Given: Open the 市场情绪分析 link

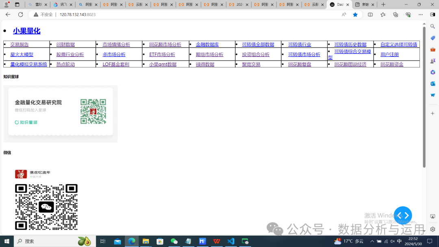Looking at the screenshot, I should coord(116,44).
